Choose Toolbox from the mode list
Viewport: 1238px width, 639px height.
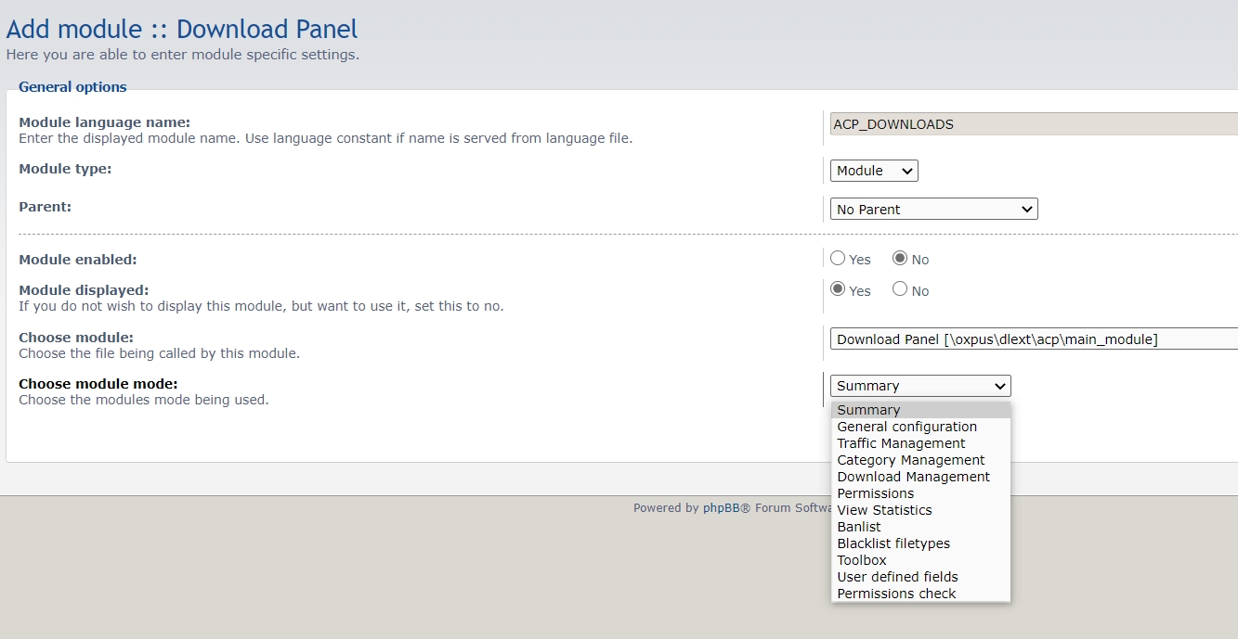861,560
